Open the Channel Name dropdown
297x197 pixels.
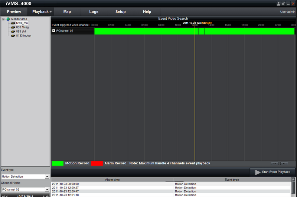tap(47, 190)
